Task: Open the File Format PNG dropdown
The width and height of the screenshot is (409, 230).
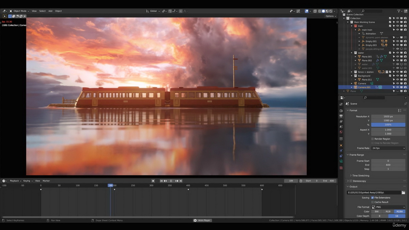Action: [388, 207]
